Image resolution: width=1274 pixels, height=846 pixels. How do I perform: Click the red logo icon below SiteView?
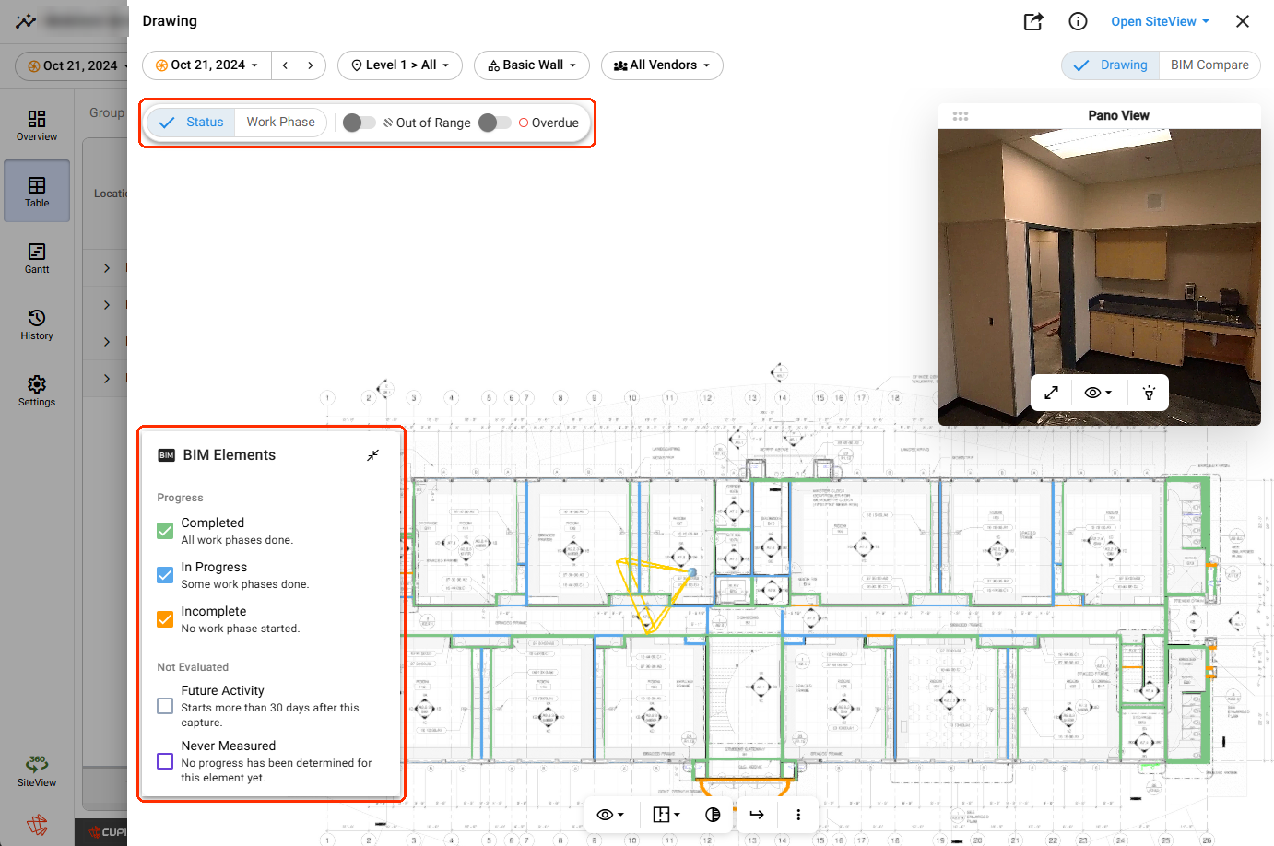[x=37, y=825]
